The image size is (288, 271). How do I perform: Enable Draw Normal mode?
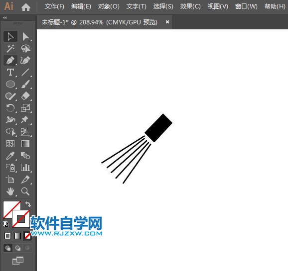[x=8, y=248]
